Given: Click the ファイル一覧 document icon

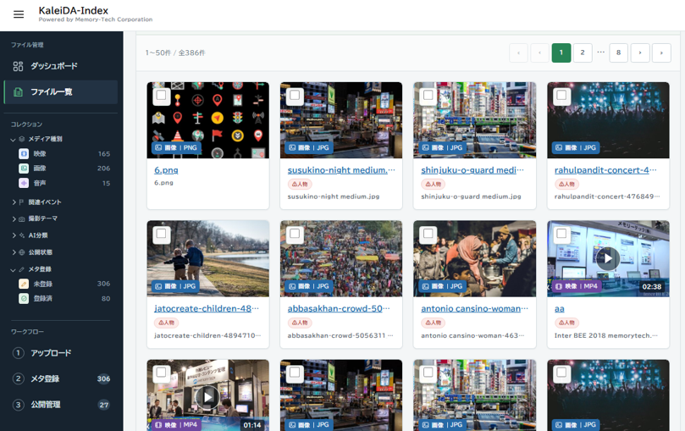Looking at the screenshot, I should (x=18, y=92).
